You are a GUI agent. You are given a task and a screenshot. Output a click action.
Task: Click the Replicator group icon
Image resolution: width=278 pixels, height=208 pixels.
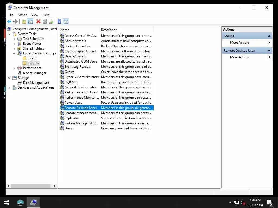tap(62, 118)
